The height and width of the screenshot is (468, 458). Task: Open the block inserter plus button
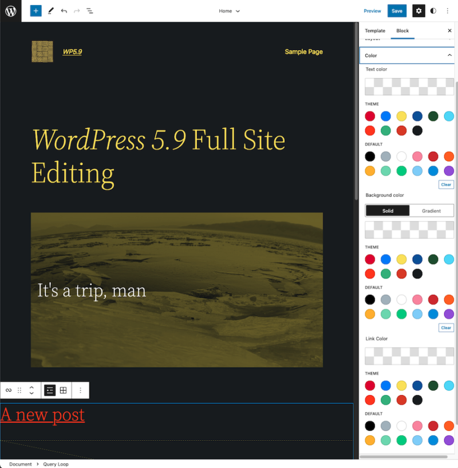click(36, 11)
